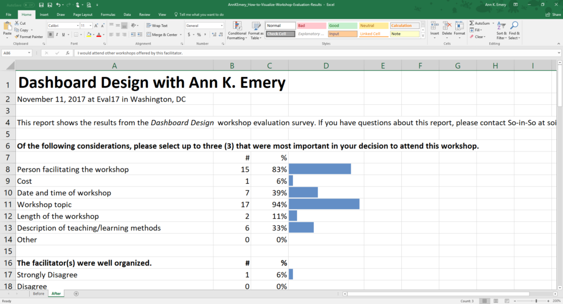This screenshot has width=563, height=304.
Task: Toggle Italic formatting
Action: (x=57, y=35)
